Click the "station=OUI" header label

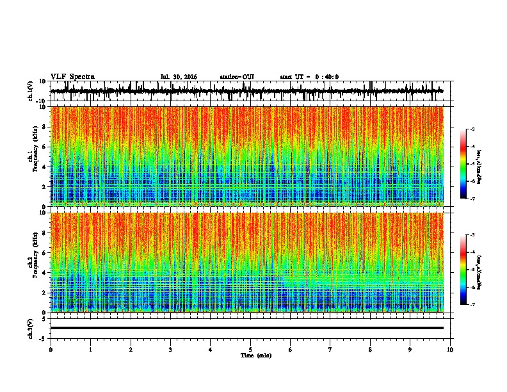[x=237, y=77]
